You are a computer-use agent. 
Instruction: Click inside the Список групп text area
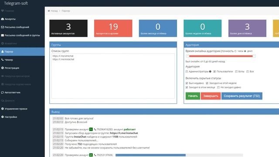pyautogui.click(x=113, y=76)
